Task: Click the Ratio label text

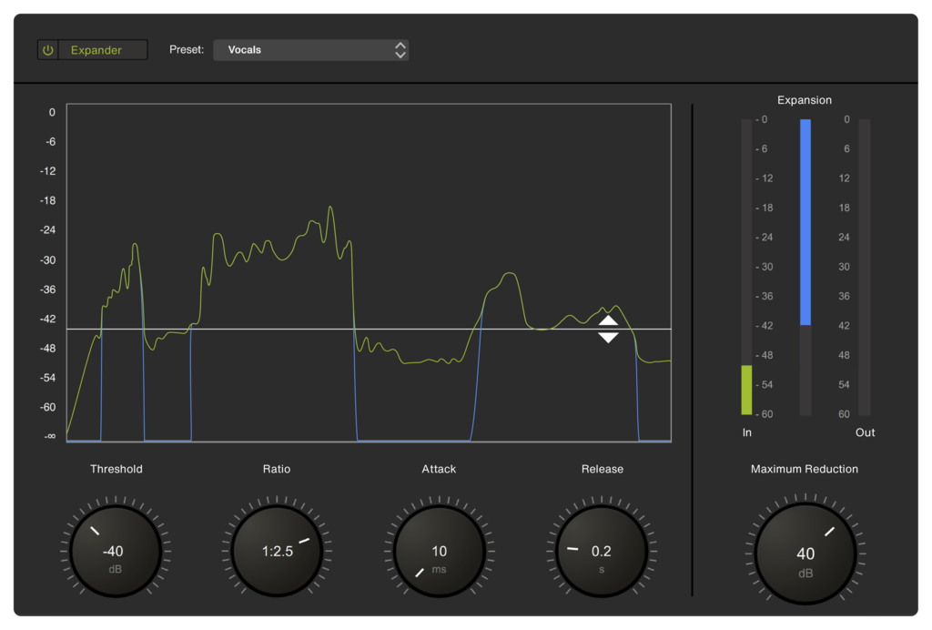Action: [277, 469]
